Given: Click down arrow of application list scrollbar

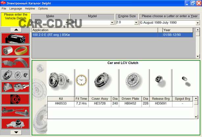Looking at the screenshot, I should (x=198, y=56).
